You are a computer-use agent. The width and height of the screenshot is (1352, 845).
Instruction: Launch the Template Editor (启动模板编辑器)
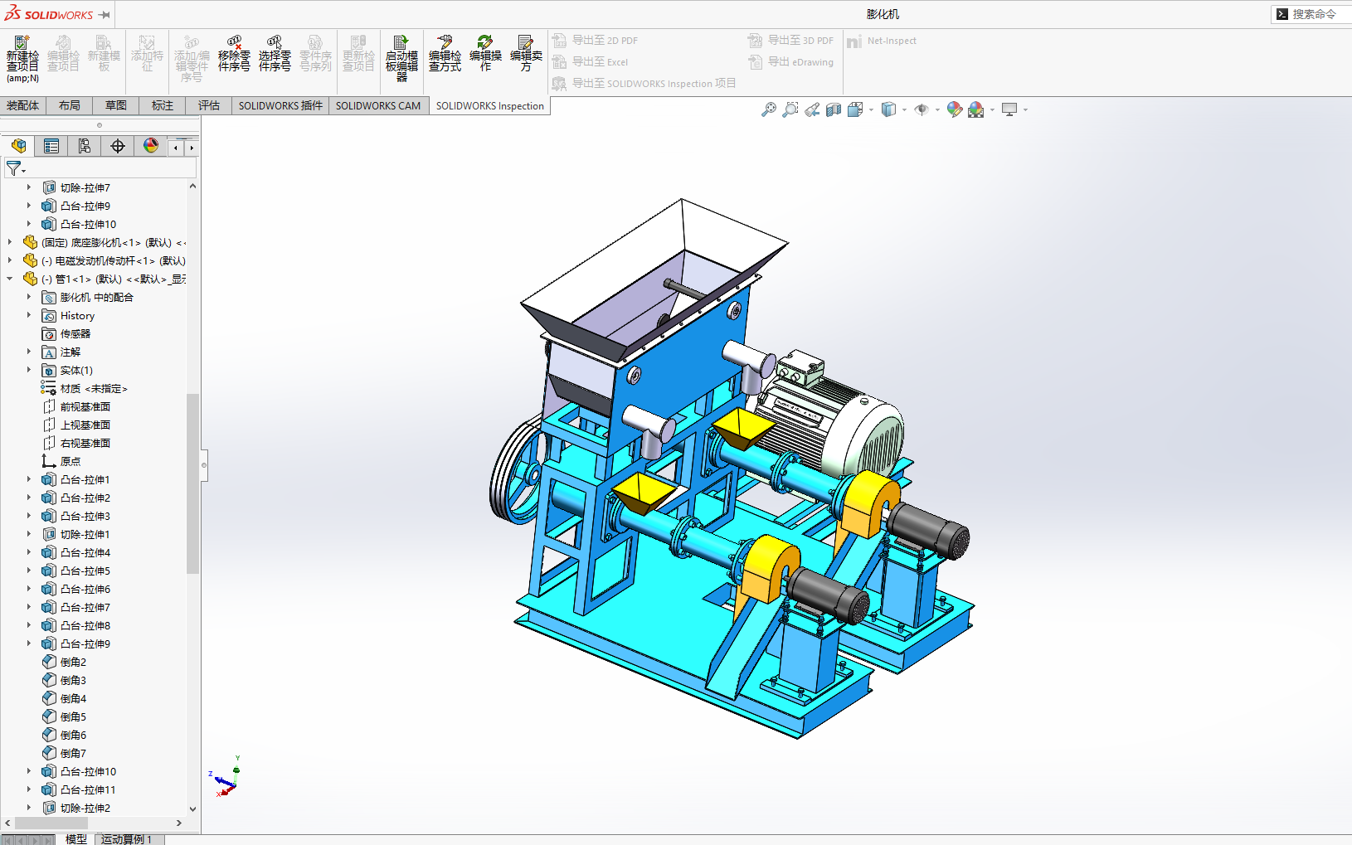pos(401,58)
